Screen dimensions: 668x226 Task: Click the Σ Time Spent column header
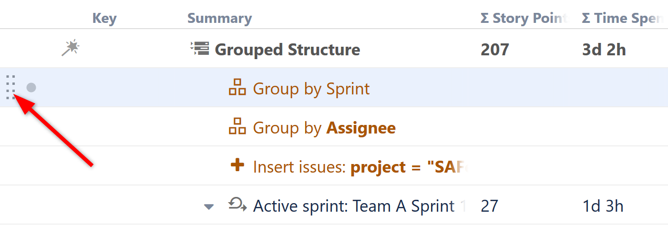[622, 18]
